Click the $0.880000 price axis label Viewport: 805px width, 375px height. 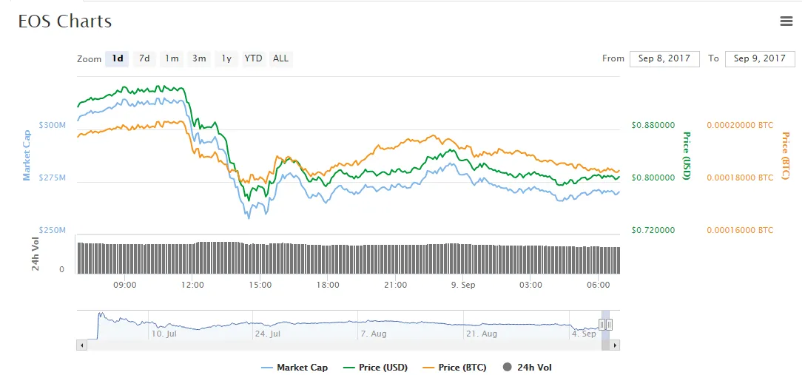pyautogui.click(x=653, y=125)
